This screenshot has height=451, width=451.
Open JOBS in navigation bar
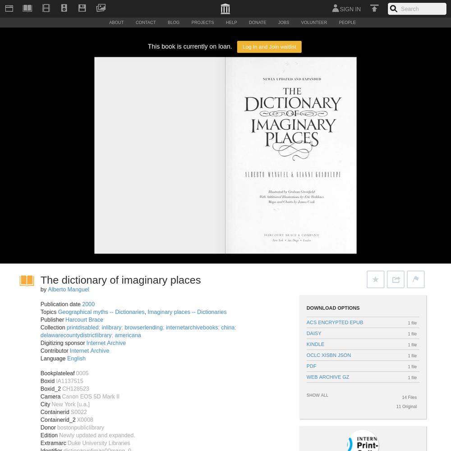click(284, 23)
